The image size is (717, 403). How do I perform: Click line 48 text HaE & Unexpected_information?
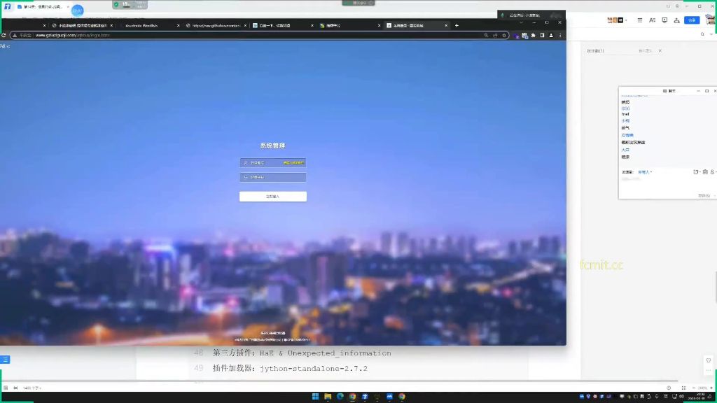[325, 353]
